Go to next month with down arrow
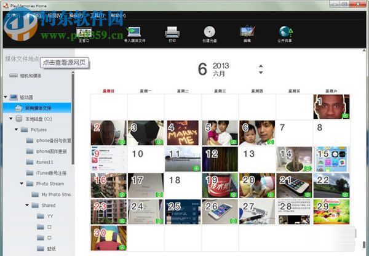The height and width of the screenshot is (256, 369). pos(261,73)
